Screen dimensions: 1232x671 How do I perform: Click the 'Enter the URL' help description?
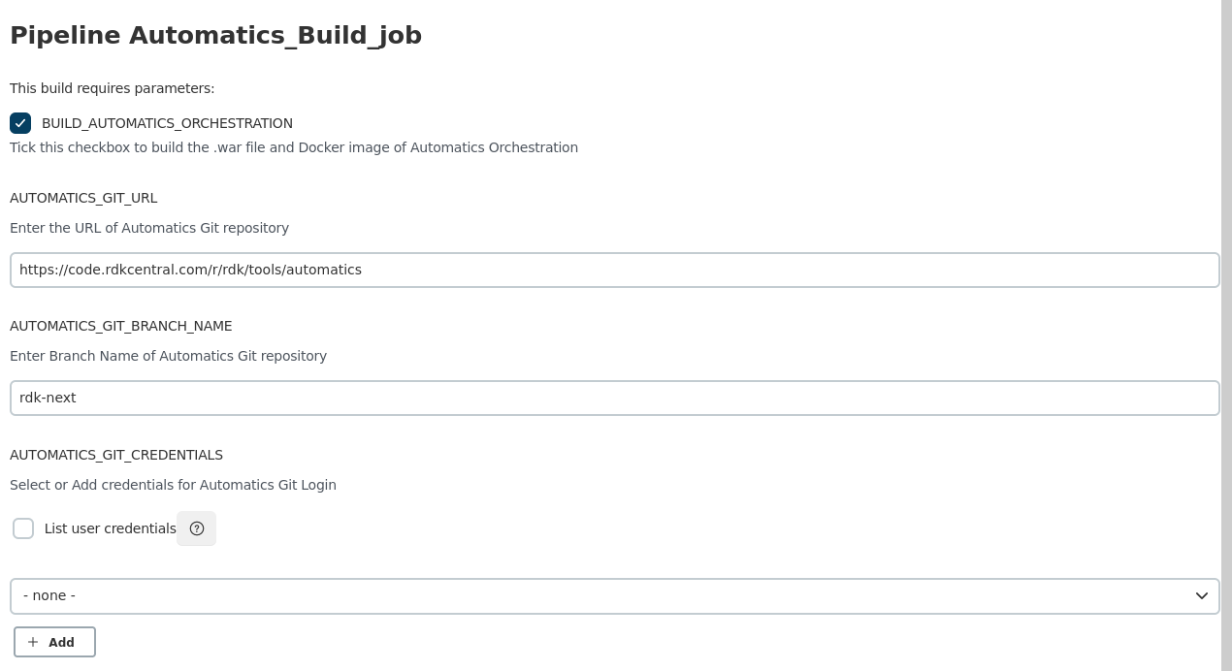pyautogui.click(x=149, y=228)
